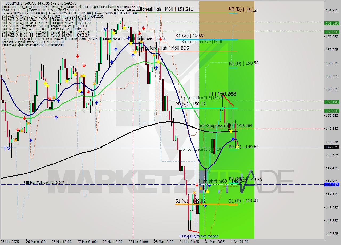Select the yellow star near the S1 (w) support line

tap(208, 191)
